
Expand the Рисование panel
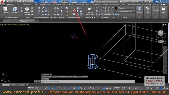pos(59,18)
